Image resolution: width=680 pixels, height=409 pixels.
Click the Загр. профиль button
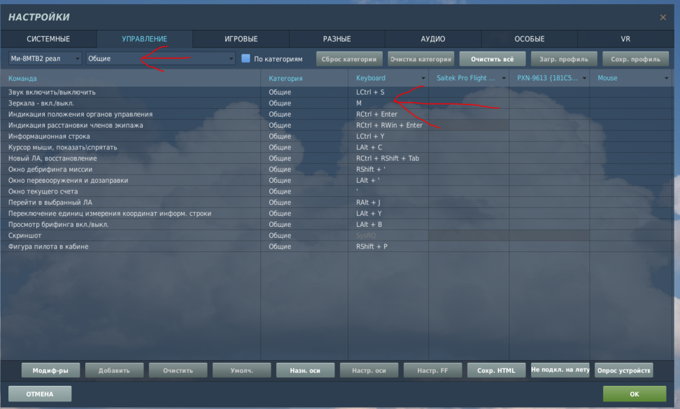[x=564, y=59]
